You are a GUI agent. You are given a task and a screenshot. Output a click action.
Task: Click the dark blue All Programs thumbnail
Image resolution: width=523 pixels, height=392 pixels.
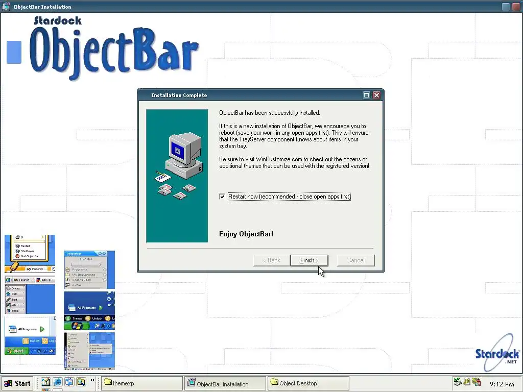89,310
